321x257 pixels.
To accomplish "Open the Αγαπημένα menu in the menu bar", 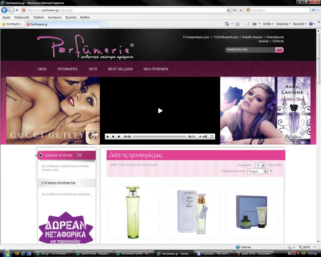I will click(x=55, y=17).
